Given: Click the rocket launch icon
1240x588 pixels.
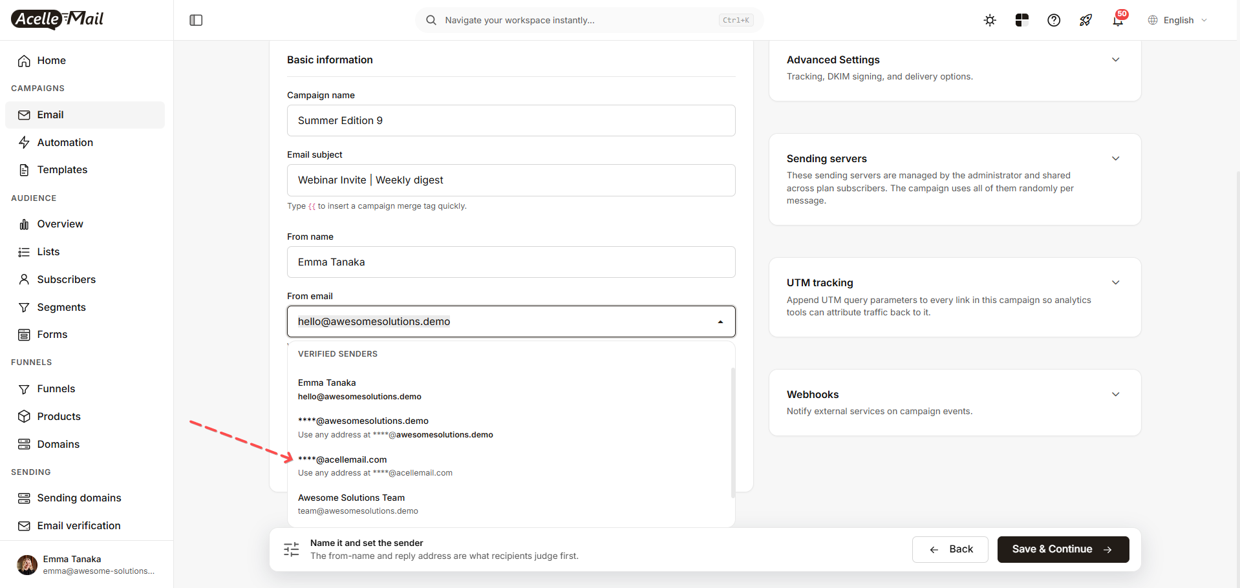Looking at the screenshot, I should (1085, 20).
